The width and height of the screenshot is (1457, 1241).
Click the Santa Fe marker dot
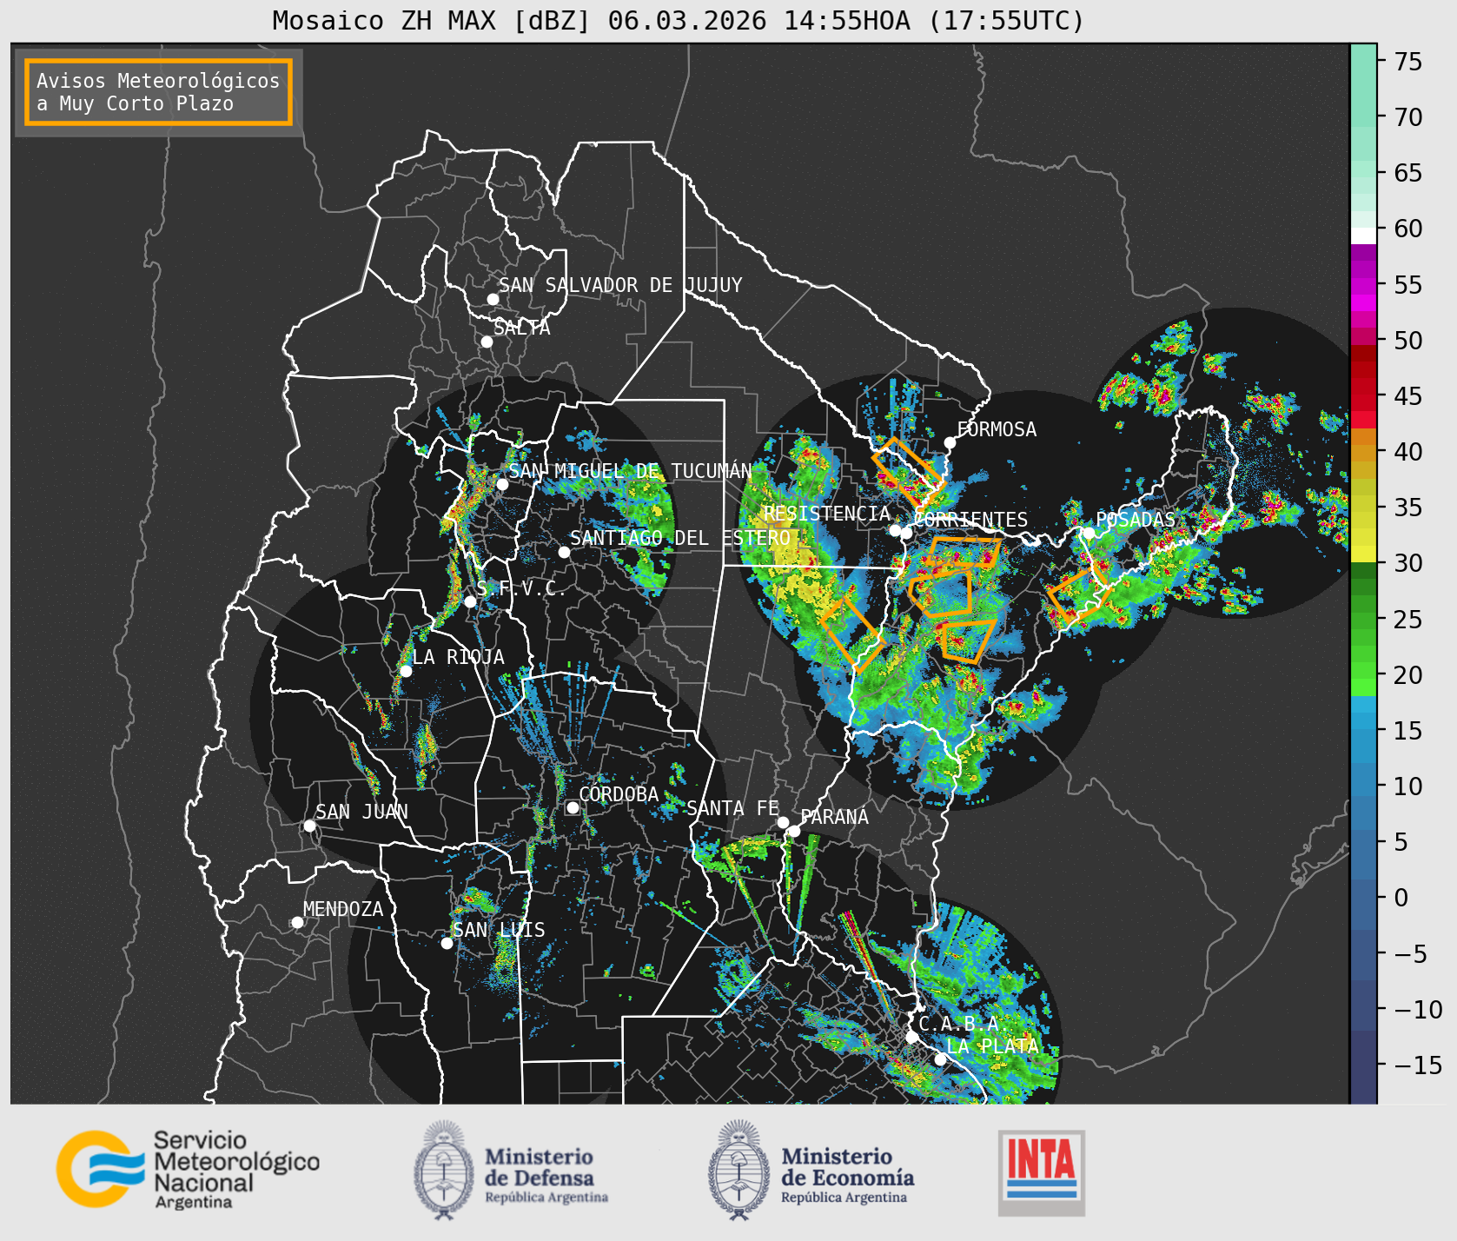[783, 822]
